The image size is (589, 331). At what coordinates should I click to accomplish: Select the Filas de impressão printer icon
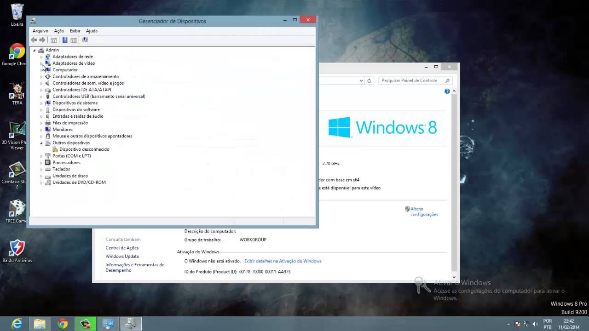(48, 123)
